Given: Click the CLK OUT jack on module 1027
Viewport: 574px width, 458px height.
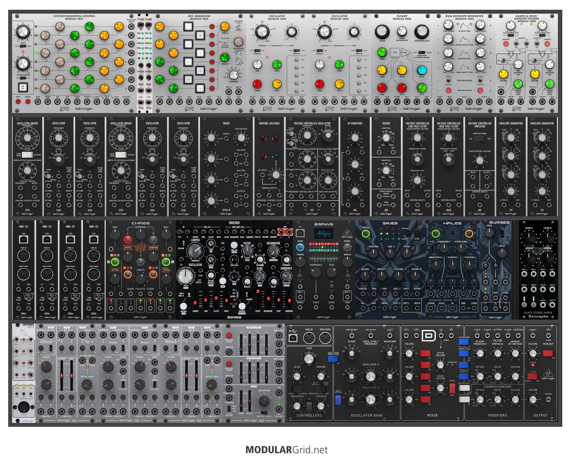Looking at the screenshot, I should 127,102.
